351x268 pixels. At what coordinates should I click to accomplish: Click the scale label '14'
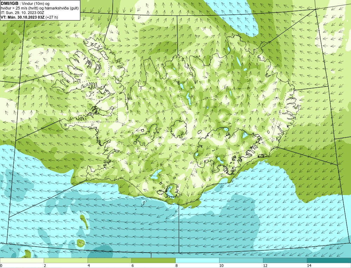(309, 266)
